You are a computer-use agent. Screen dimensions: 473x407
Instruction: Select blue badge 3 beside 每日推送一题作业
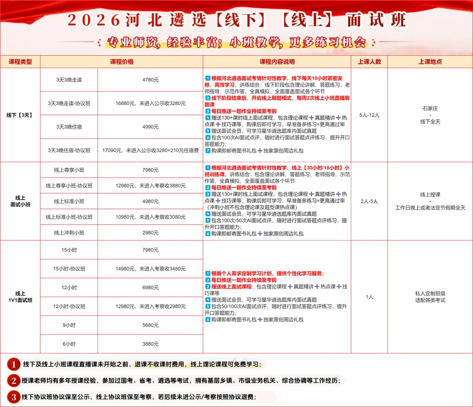(x=208, y=111)
